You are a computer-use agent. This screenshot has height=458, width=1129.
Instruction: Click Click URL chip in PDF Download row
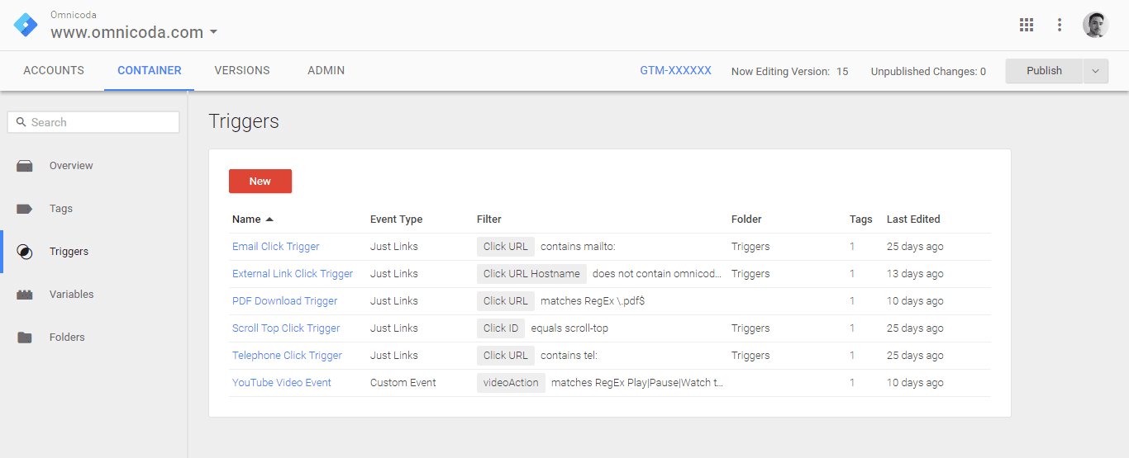click(x=506, y=301)
